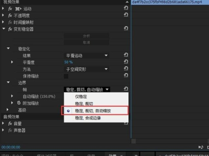Expand the 附加缩放 parameter
This screenshot has height=156, width=209.
tap(12, 103)
